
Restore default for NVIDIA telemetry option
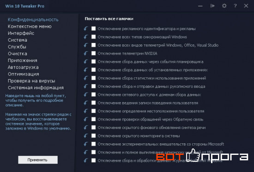(86, 53)
